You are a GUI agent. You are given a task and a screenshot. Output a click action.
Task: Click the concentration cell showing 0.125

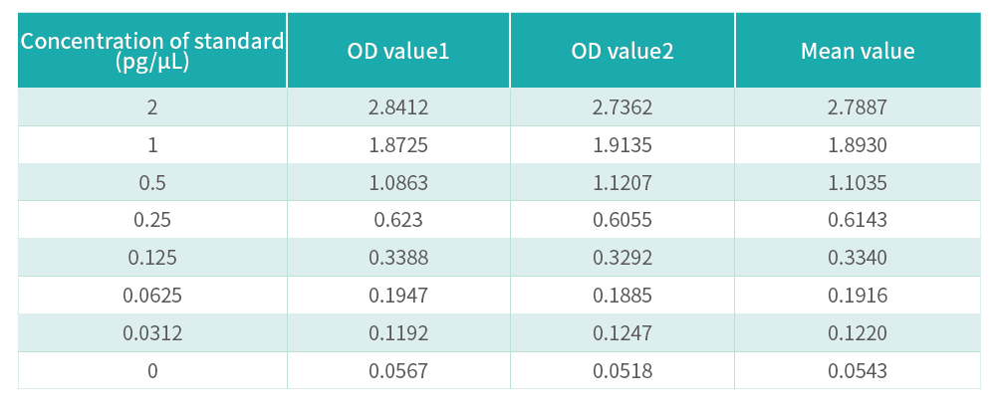[152, 258]
